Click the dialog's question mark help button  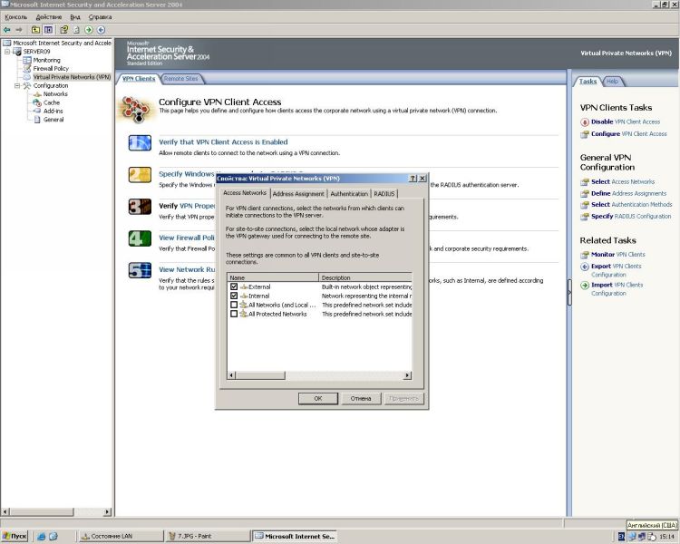pos(413,179)
